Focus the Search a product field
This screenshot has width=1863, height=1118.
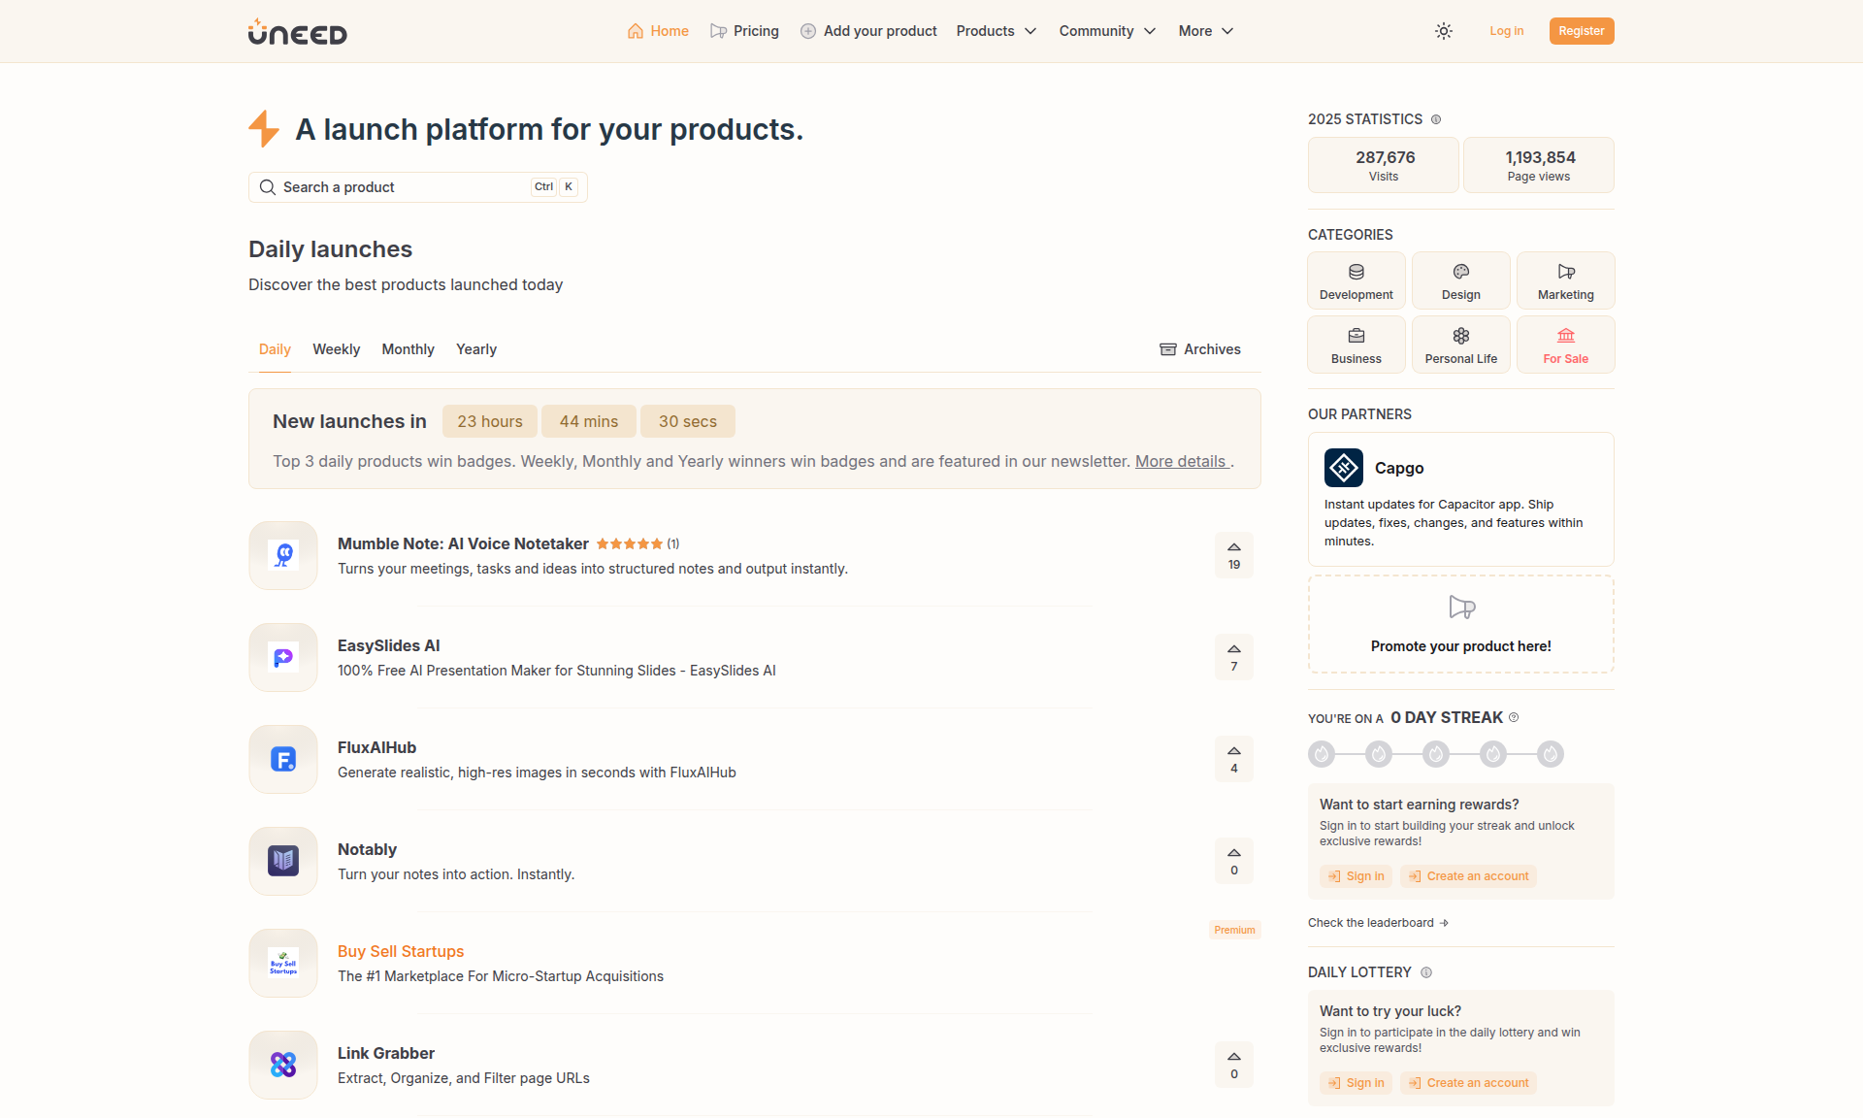[x=418, y=187]
